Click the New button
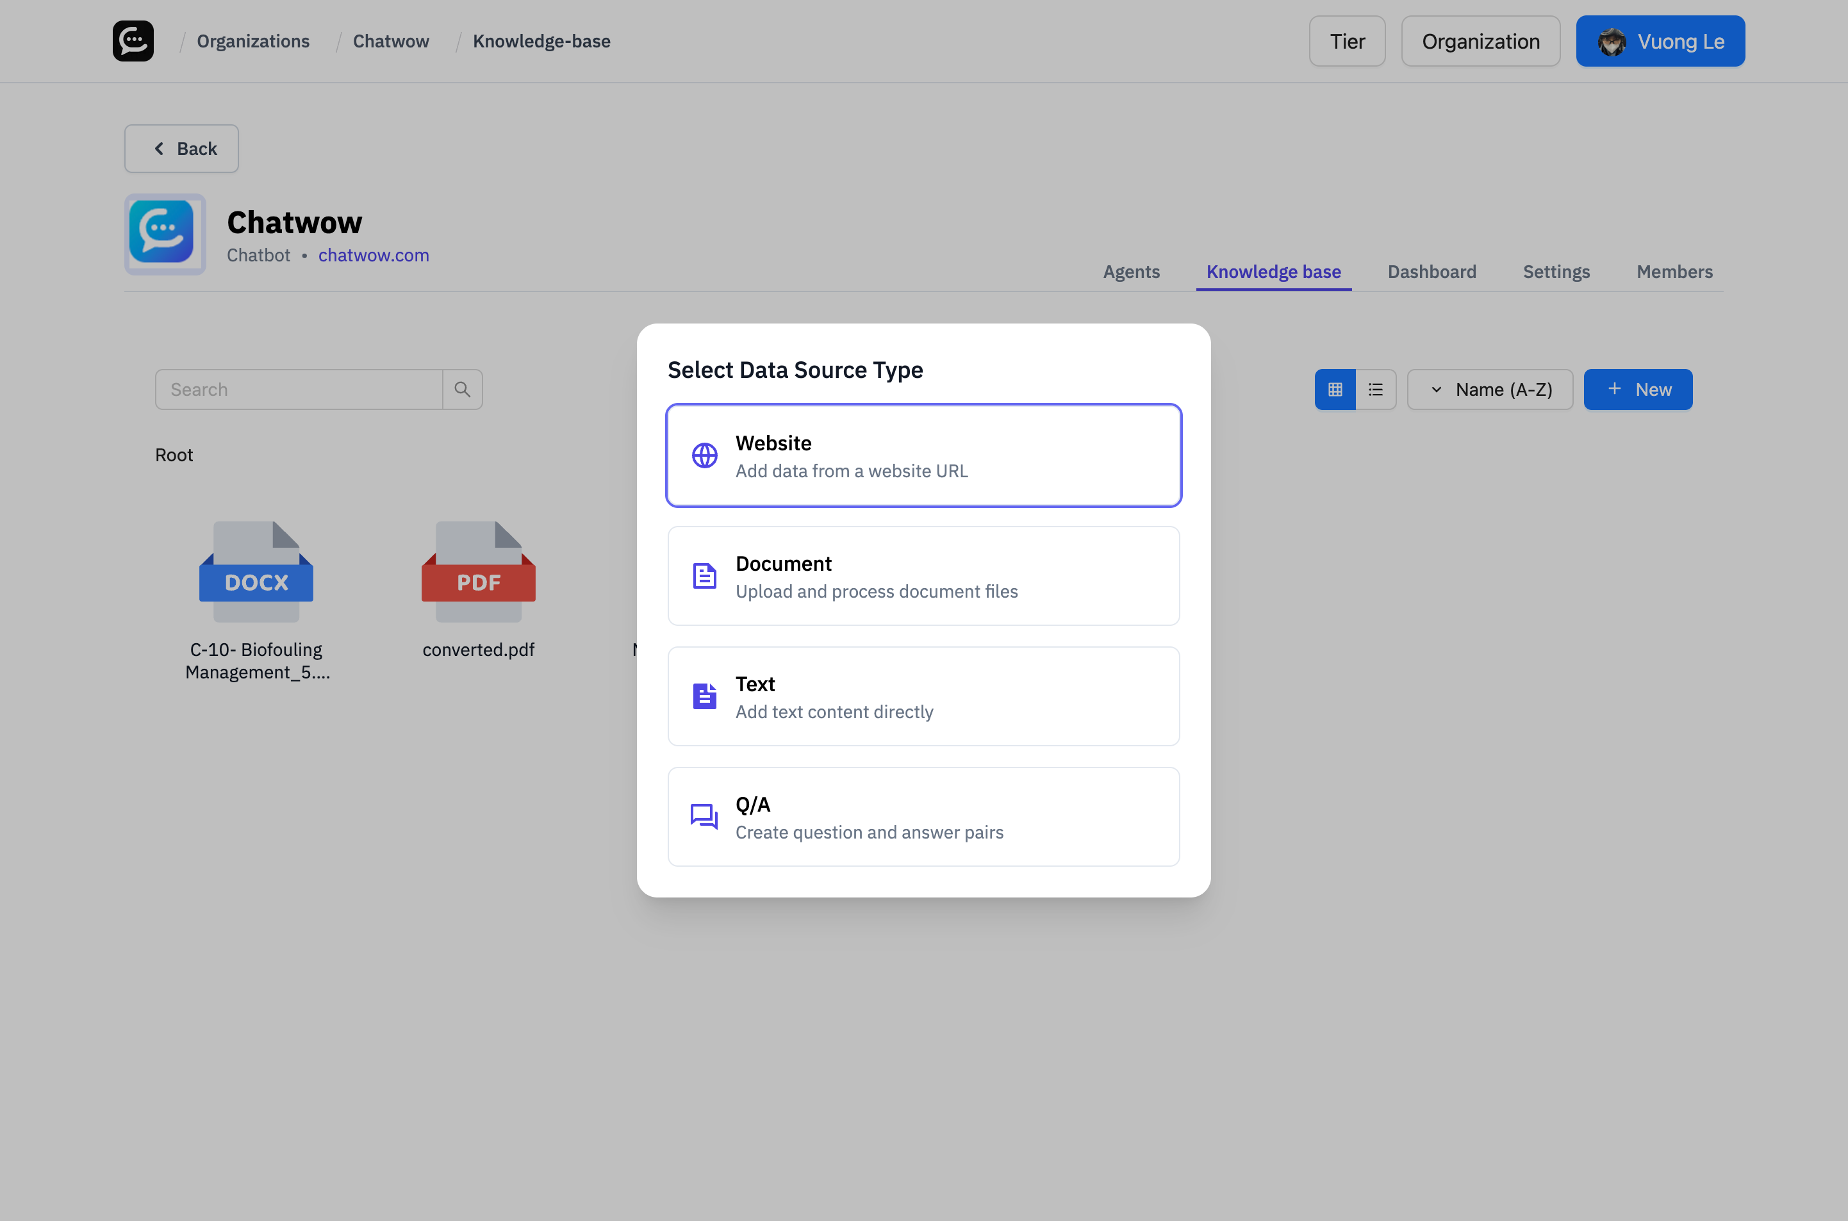This screenshot has width=1848, height=1221. 1638,389
